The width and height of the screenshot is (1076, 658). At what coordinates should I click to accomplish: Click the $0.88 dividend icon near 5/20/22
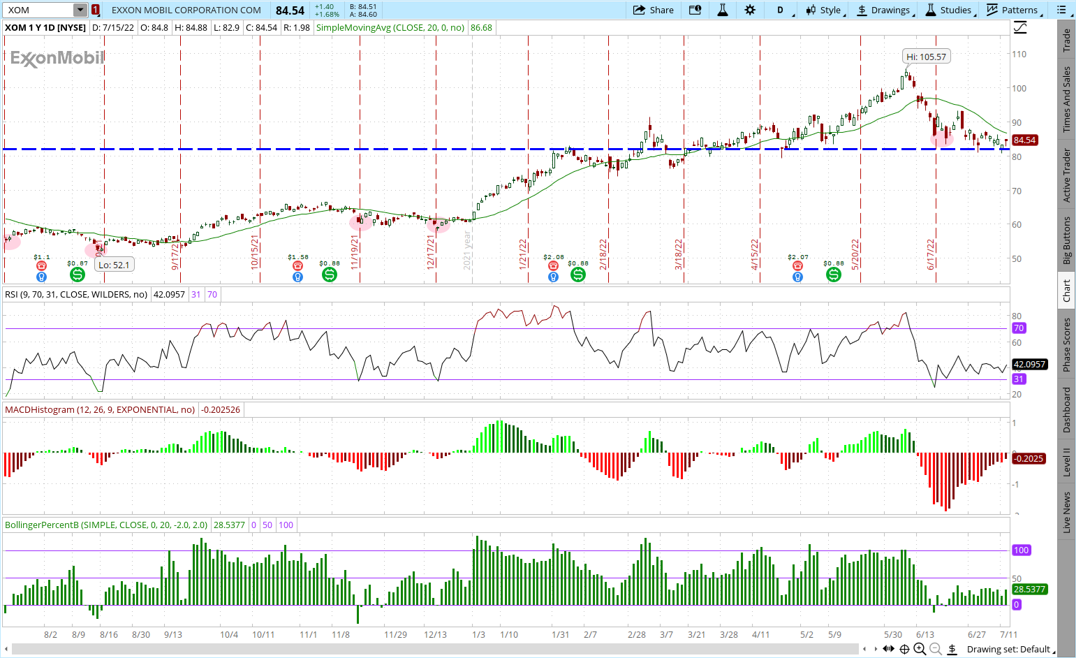[x=834, y=275]
